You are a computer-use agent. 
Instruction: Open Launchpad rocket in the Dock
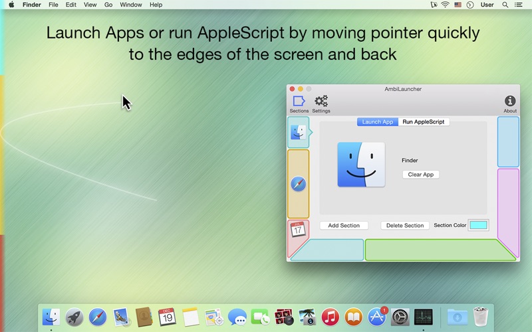[x=74, y=317]
